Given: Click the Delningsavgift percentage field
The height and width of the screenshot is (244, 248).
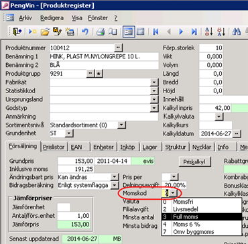Looking at the screenshot, I should tap(174, 185).
